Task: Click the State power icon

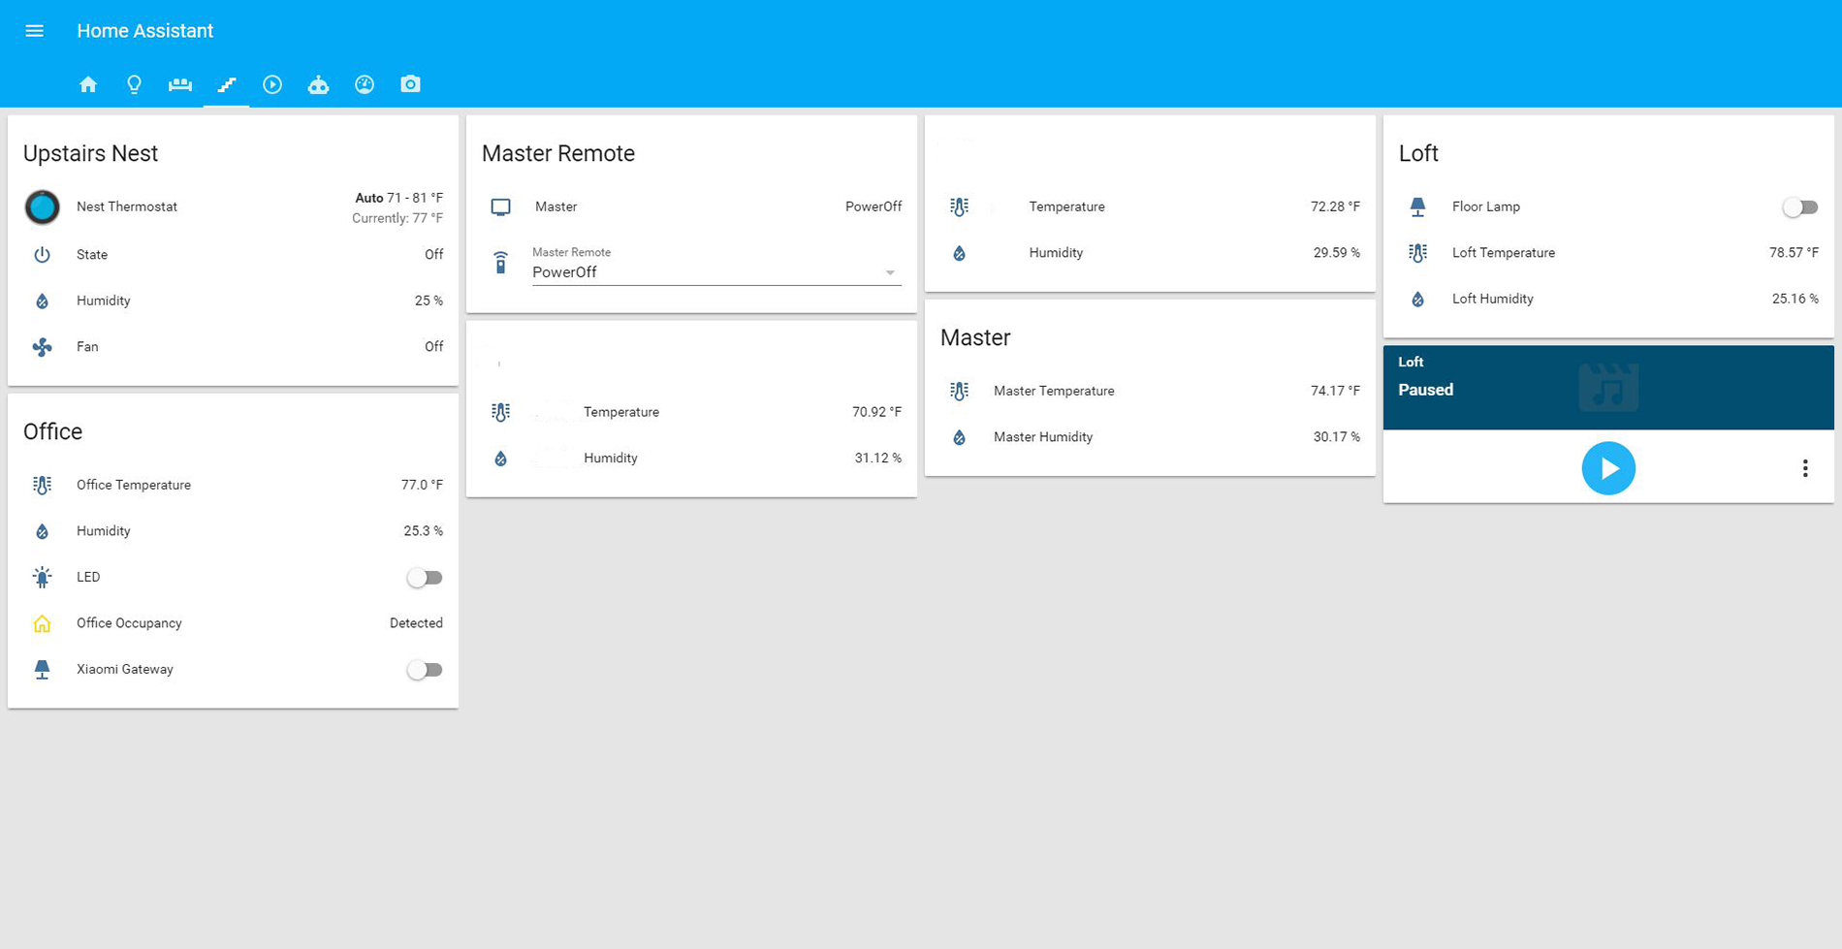Action: [x=42, y=255]
